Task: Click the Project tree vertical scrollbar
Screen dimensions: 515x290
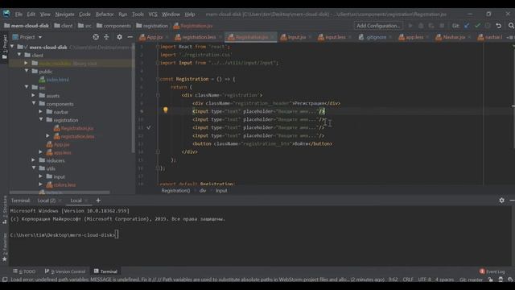Action: (x=133, y=98)
